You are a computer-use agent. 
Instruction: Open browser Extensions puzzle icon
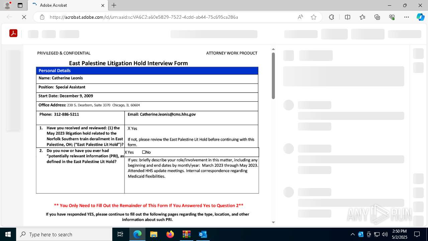pos(331,17)
